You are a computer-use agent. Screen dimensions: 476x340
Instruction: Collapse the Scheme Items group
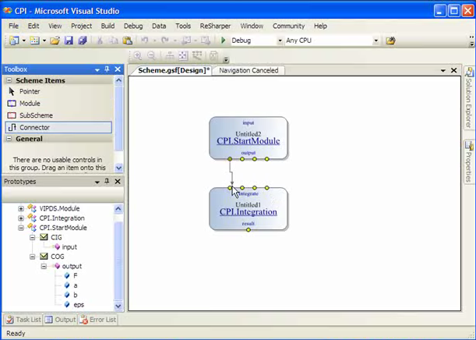8,80
